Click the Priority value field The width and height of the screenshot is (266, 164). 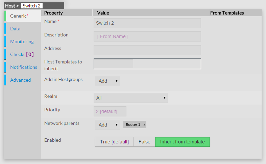pyautogui.click(x=110, y=111)
